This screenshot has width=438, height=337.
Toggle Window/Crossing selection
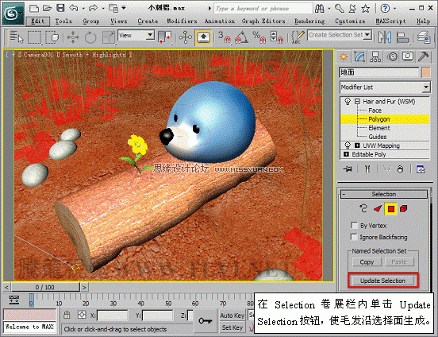click(52, 37)
